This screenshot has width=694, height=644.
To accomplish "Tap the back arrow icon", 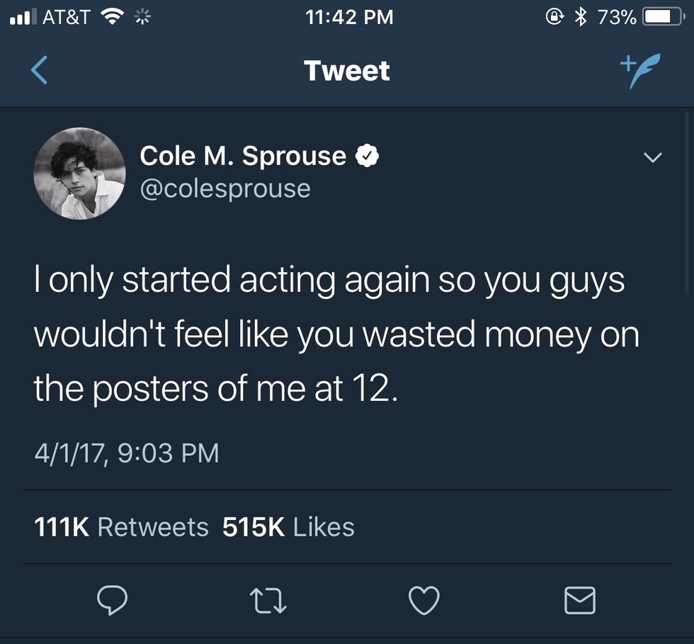I will [x=40, y=71].
